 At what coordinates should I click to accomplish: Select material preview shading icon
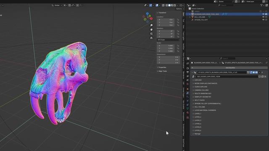[x=172, y=5]
